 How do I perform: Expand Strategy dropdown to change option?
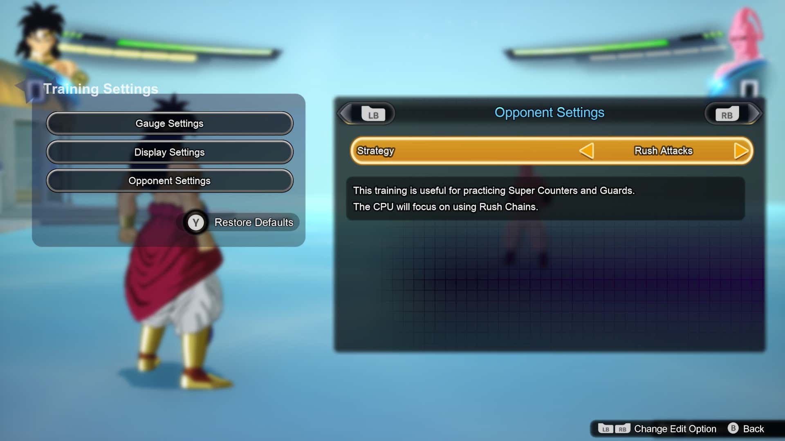(x=740, y=151)
